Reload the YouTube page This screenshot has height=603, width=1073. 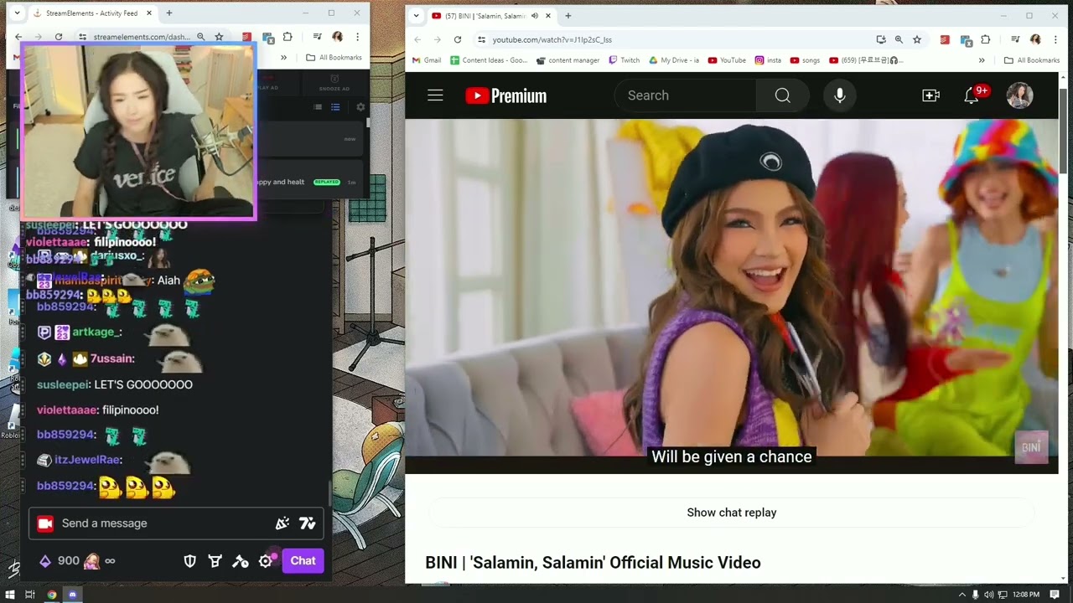(x=458, y=39)
